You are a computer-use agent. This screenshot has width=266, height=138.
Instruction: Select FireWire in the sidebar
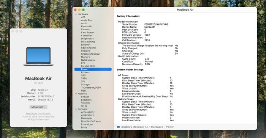click(x=85, y=51)
